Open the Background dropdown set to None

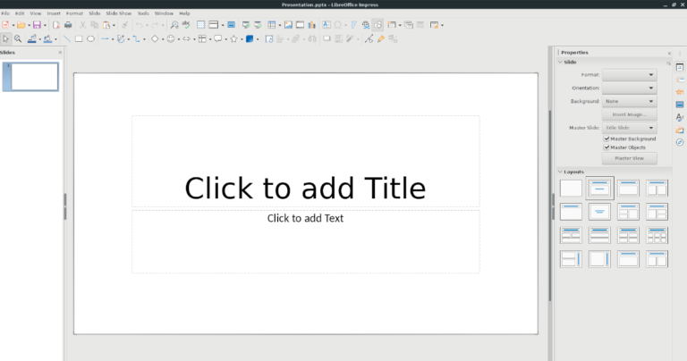click(630, 102)
